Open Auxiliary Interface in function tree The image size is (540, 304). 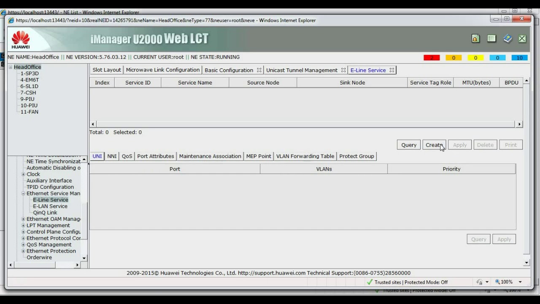pyautogui.click(x=49, y=181)
